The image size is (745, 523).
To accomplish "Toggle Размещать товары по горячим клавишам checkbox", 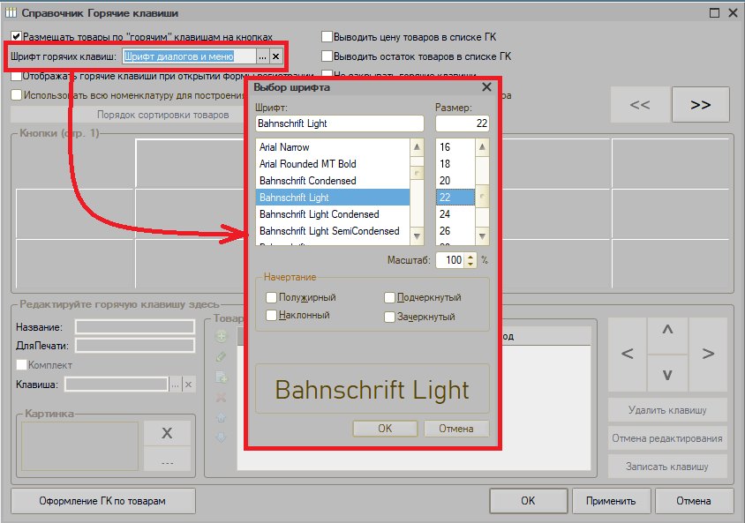I will [17, 36].
